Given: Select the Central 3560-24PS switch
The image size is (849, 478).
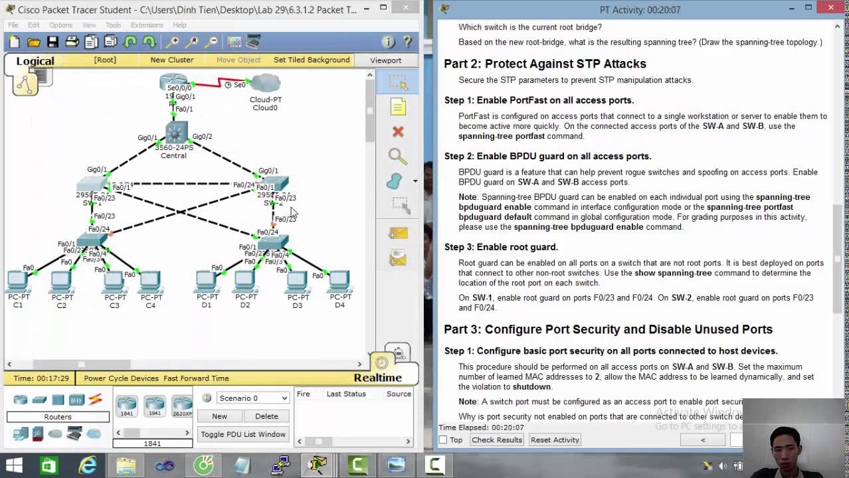Looking at the screenshot, I should [x=176, y=133].
